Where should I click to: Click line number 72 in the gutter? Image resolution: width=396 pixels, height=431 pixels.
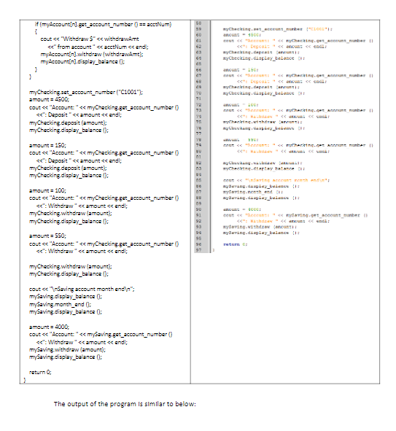(x=198, y=105)
